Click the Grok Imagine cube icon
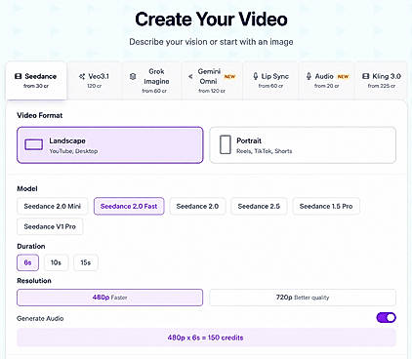Image resolution: width=412 pixels, height=359 pixels. click(x=133, y=76)
